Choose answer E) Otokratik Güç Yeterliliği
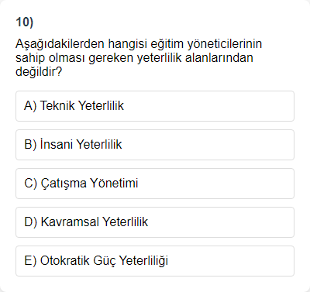The width and height of the screenshot is (310, 292). (155, 261)
